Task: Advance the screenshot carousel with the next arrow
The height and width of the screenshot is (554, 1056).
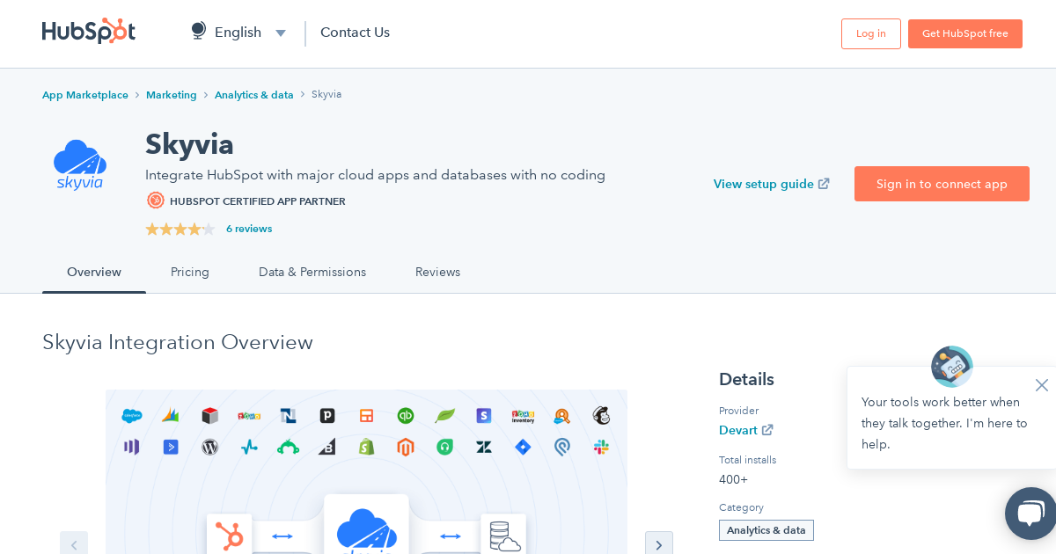Action: point(659,544)
